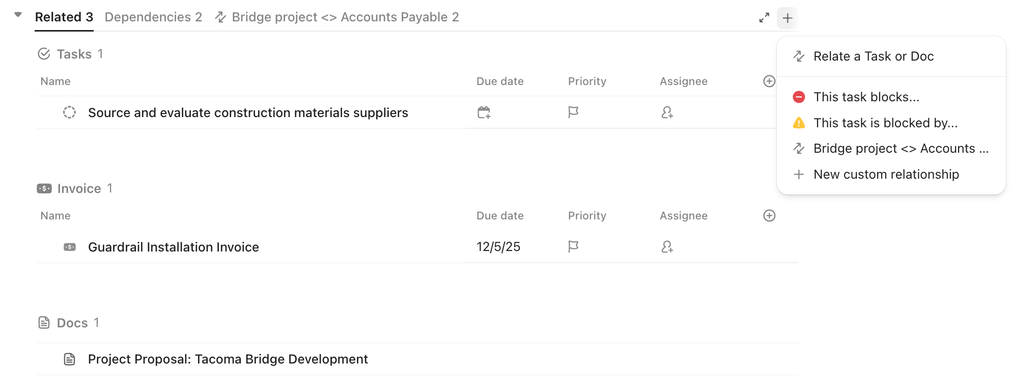The height and width of the screenshot is (391, 1011).
Task: Create a New custom relationship
Action: coord(886,175)
